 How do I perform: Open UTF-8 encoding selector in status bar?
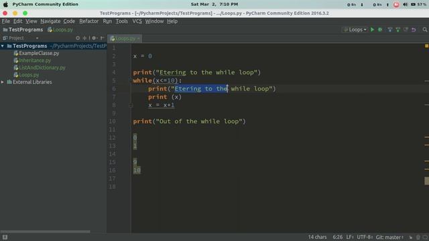[x=365, y=237]
